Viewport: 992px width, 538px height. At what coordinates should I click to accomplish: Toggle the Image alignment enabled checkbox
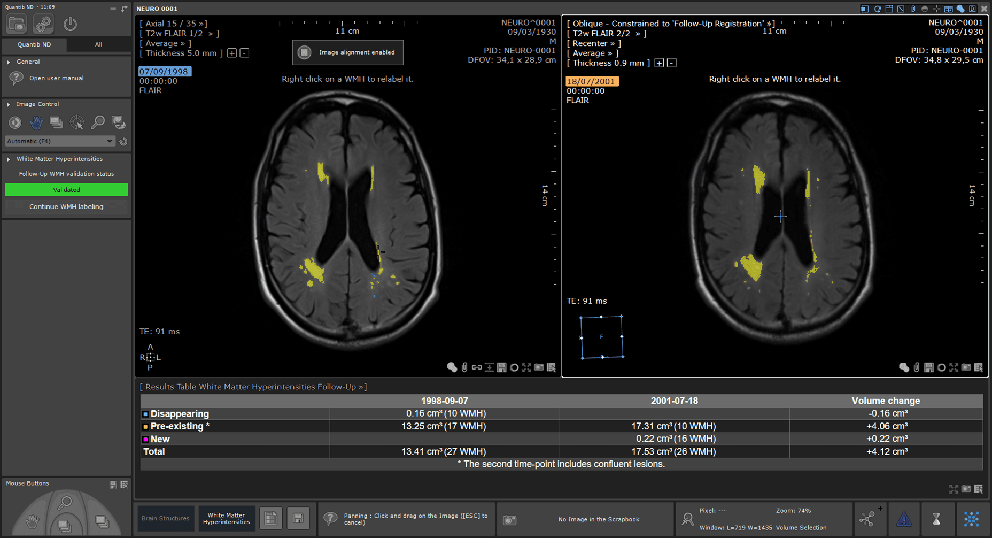coord(305,52)
